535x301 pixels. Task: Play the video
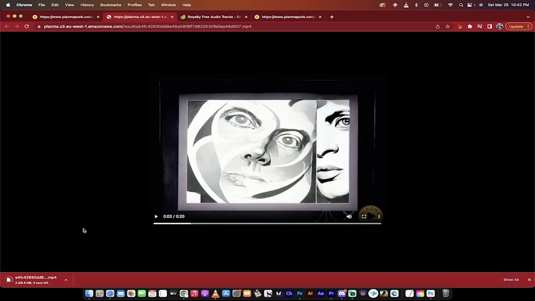(156, 217)
